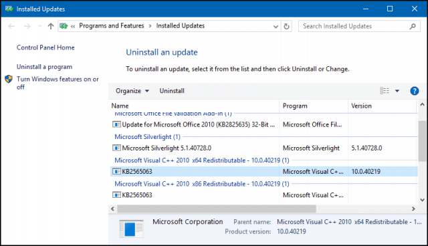Expand the address bar history dropdown
The height and width of the screenshot is (246, 428).
(x=276, y=27)
